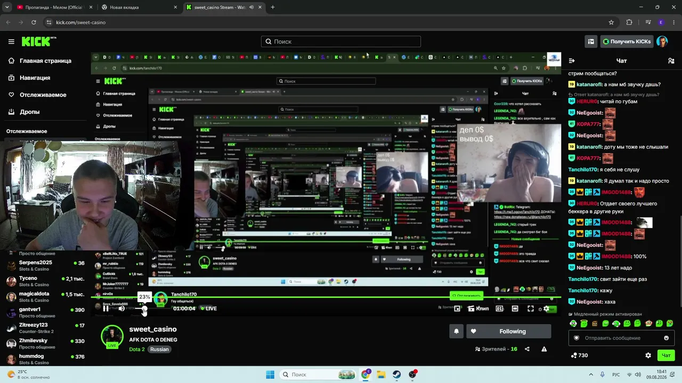Open Chrome's three-dot menu
This screenshot has height=383, width=682.
[675, 22]
